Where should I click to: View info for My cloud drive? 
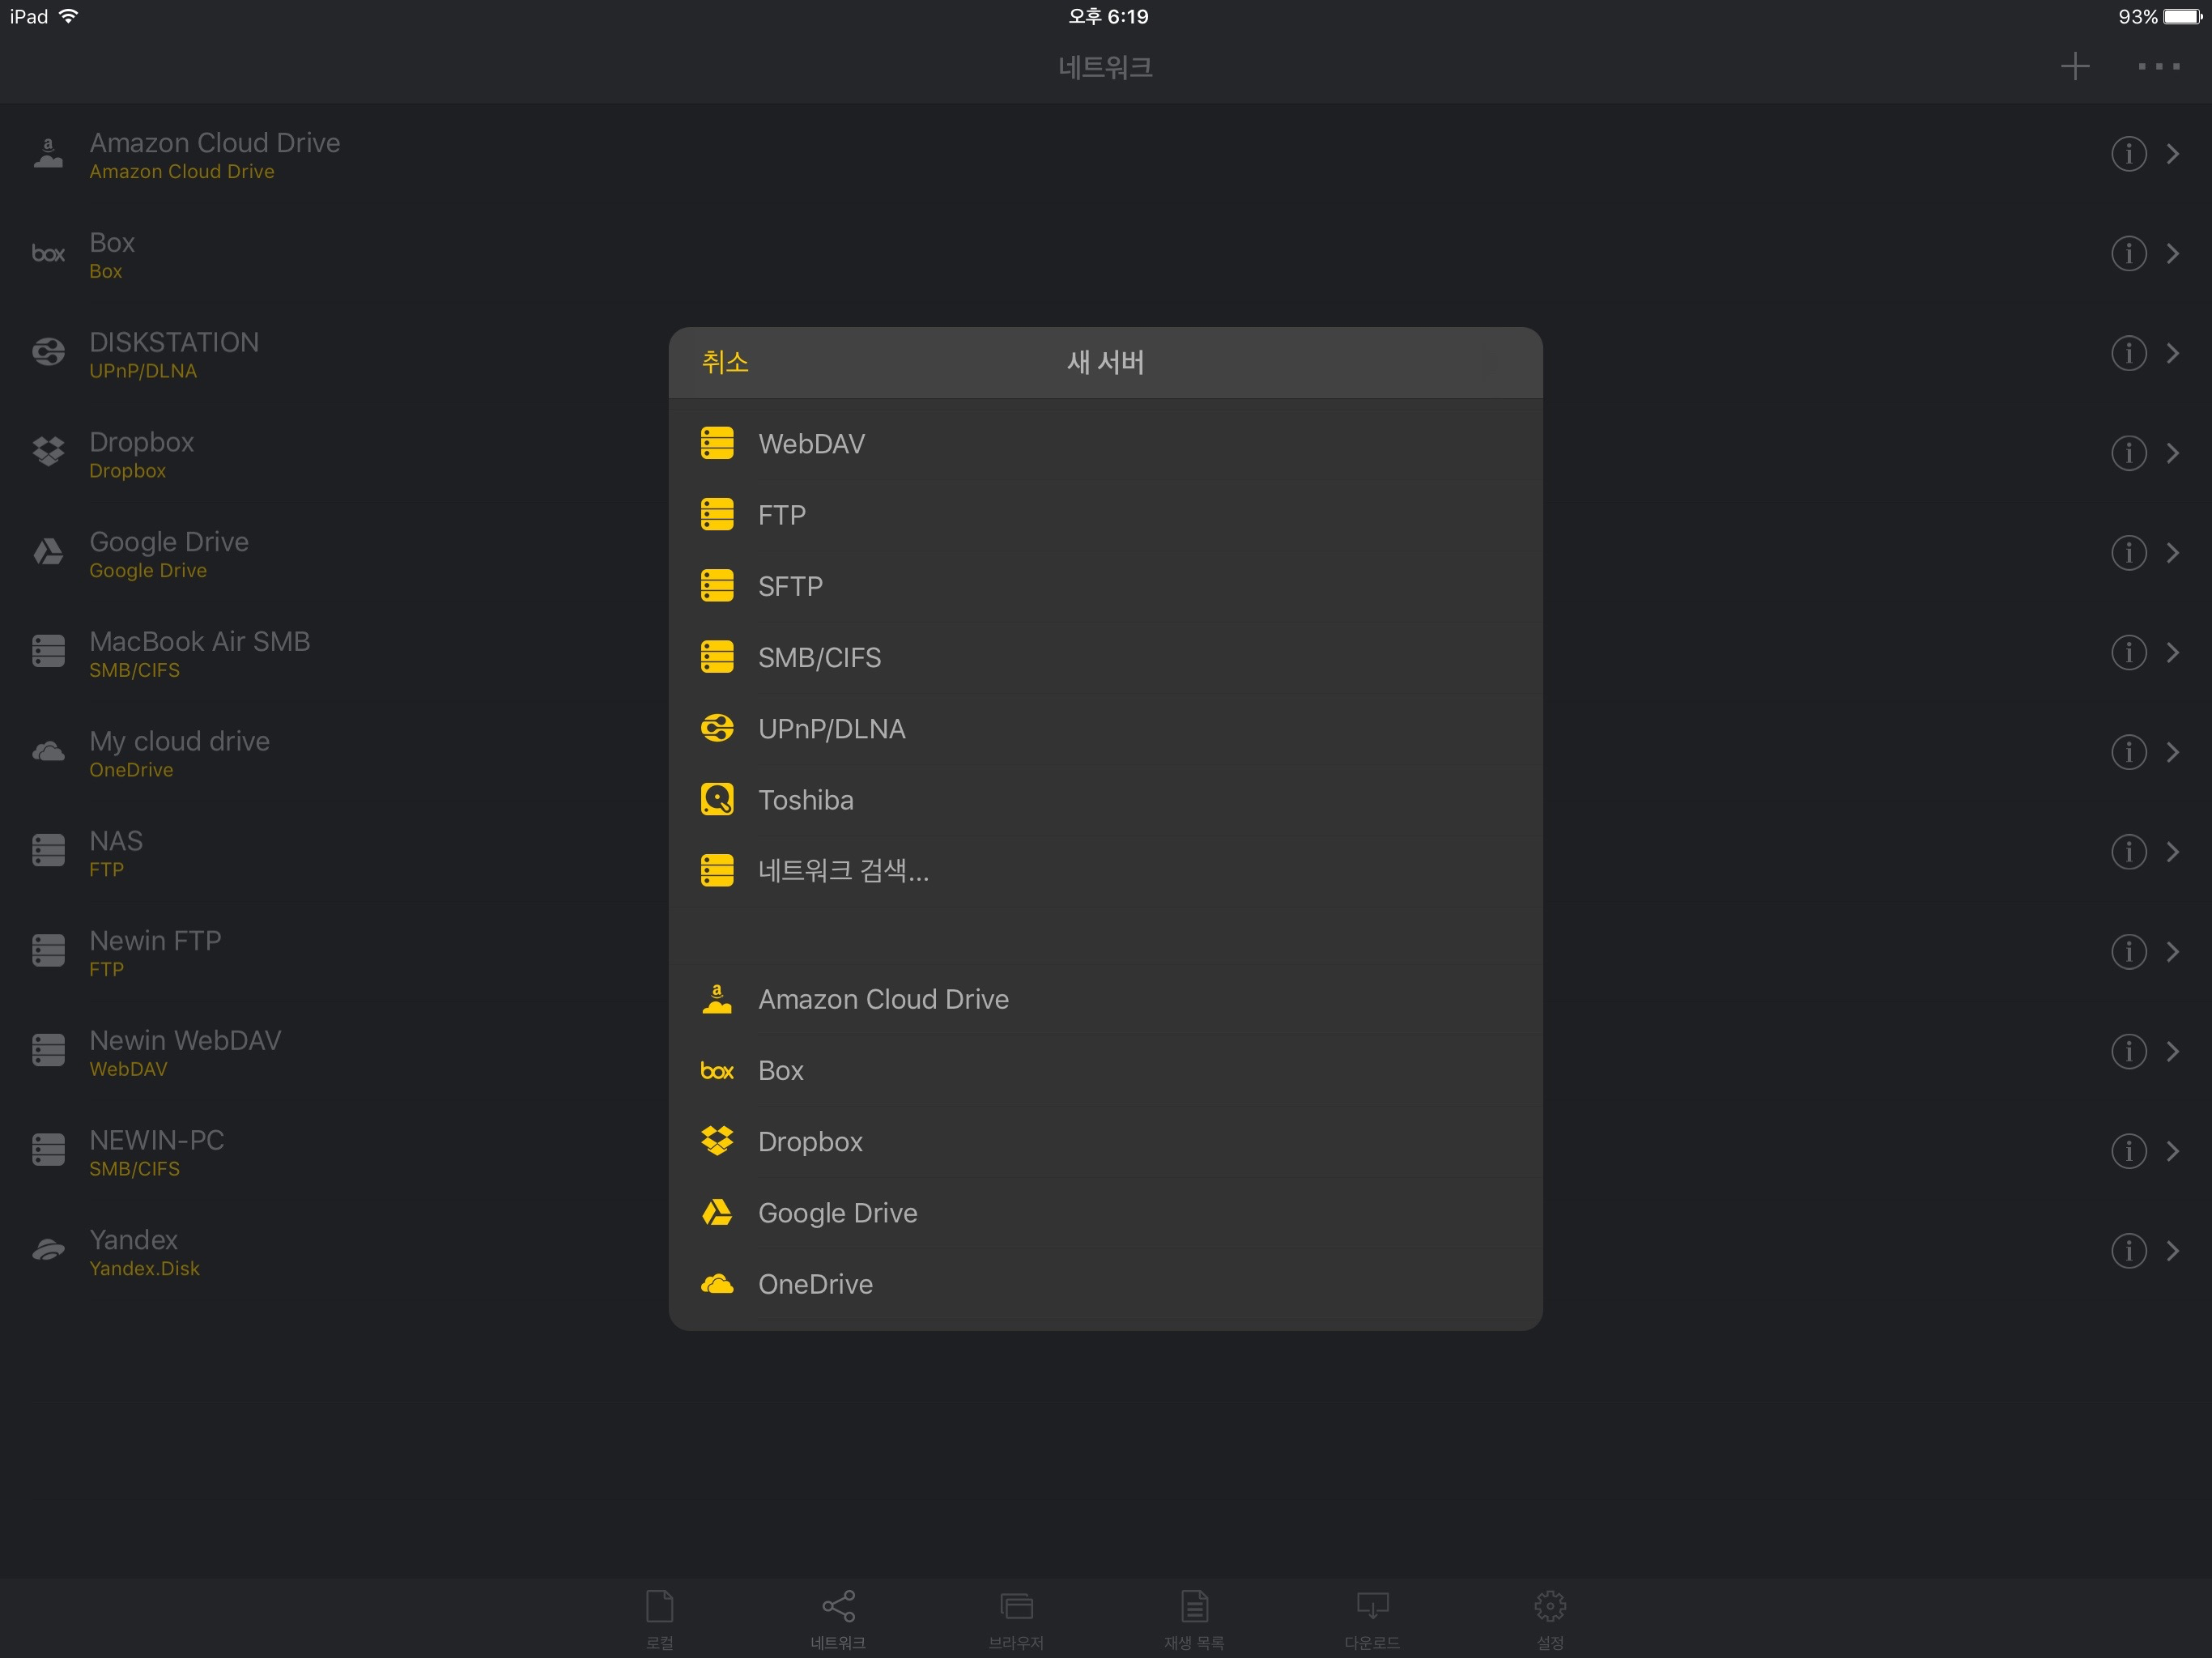(x=2129, y=752)
